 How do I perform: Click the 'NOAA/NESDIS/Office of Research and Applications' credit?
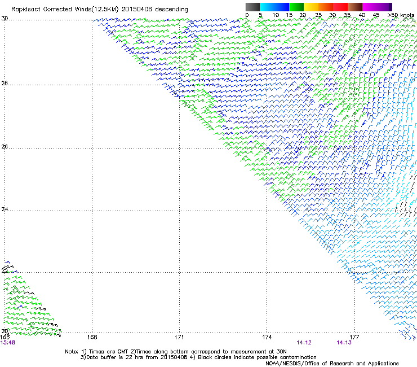point(332,364)
